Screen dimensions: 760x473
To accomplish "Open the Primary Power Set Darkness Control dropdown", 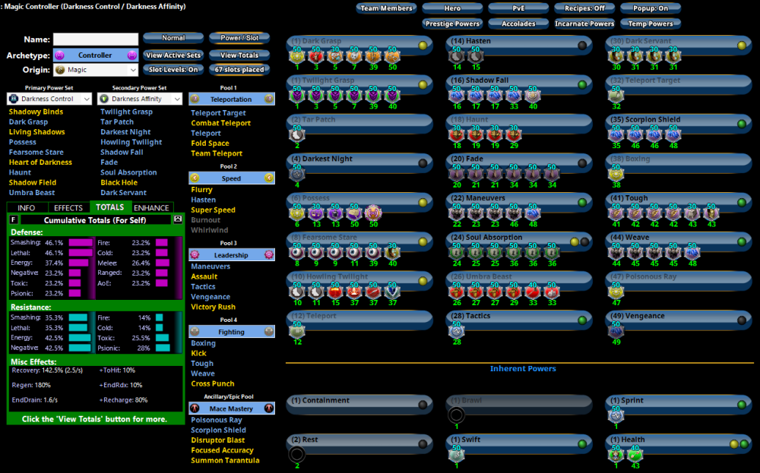I will (x=49, y=99).
